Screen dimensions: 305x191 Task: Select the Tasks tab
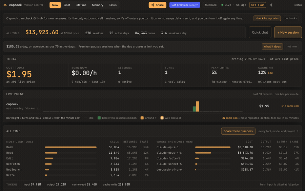pos(113,5)
